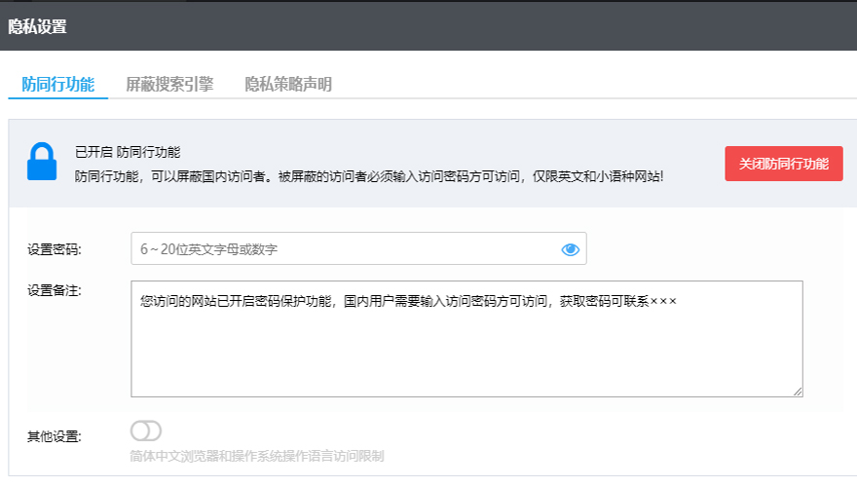Show password with the eye icon

(571, 249)
